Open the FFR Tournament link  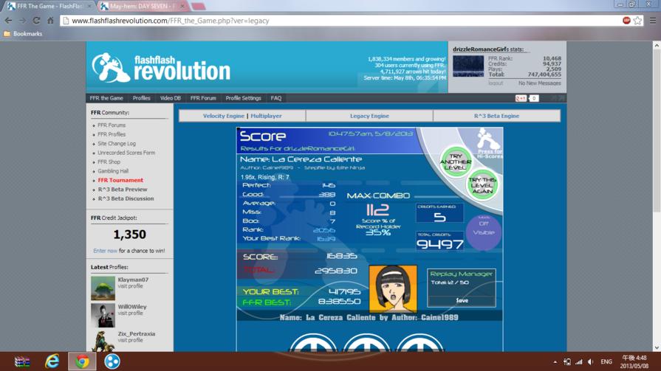pos(120,180)
